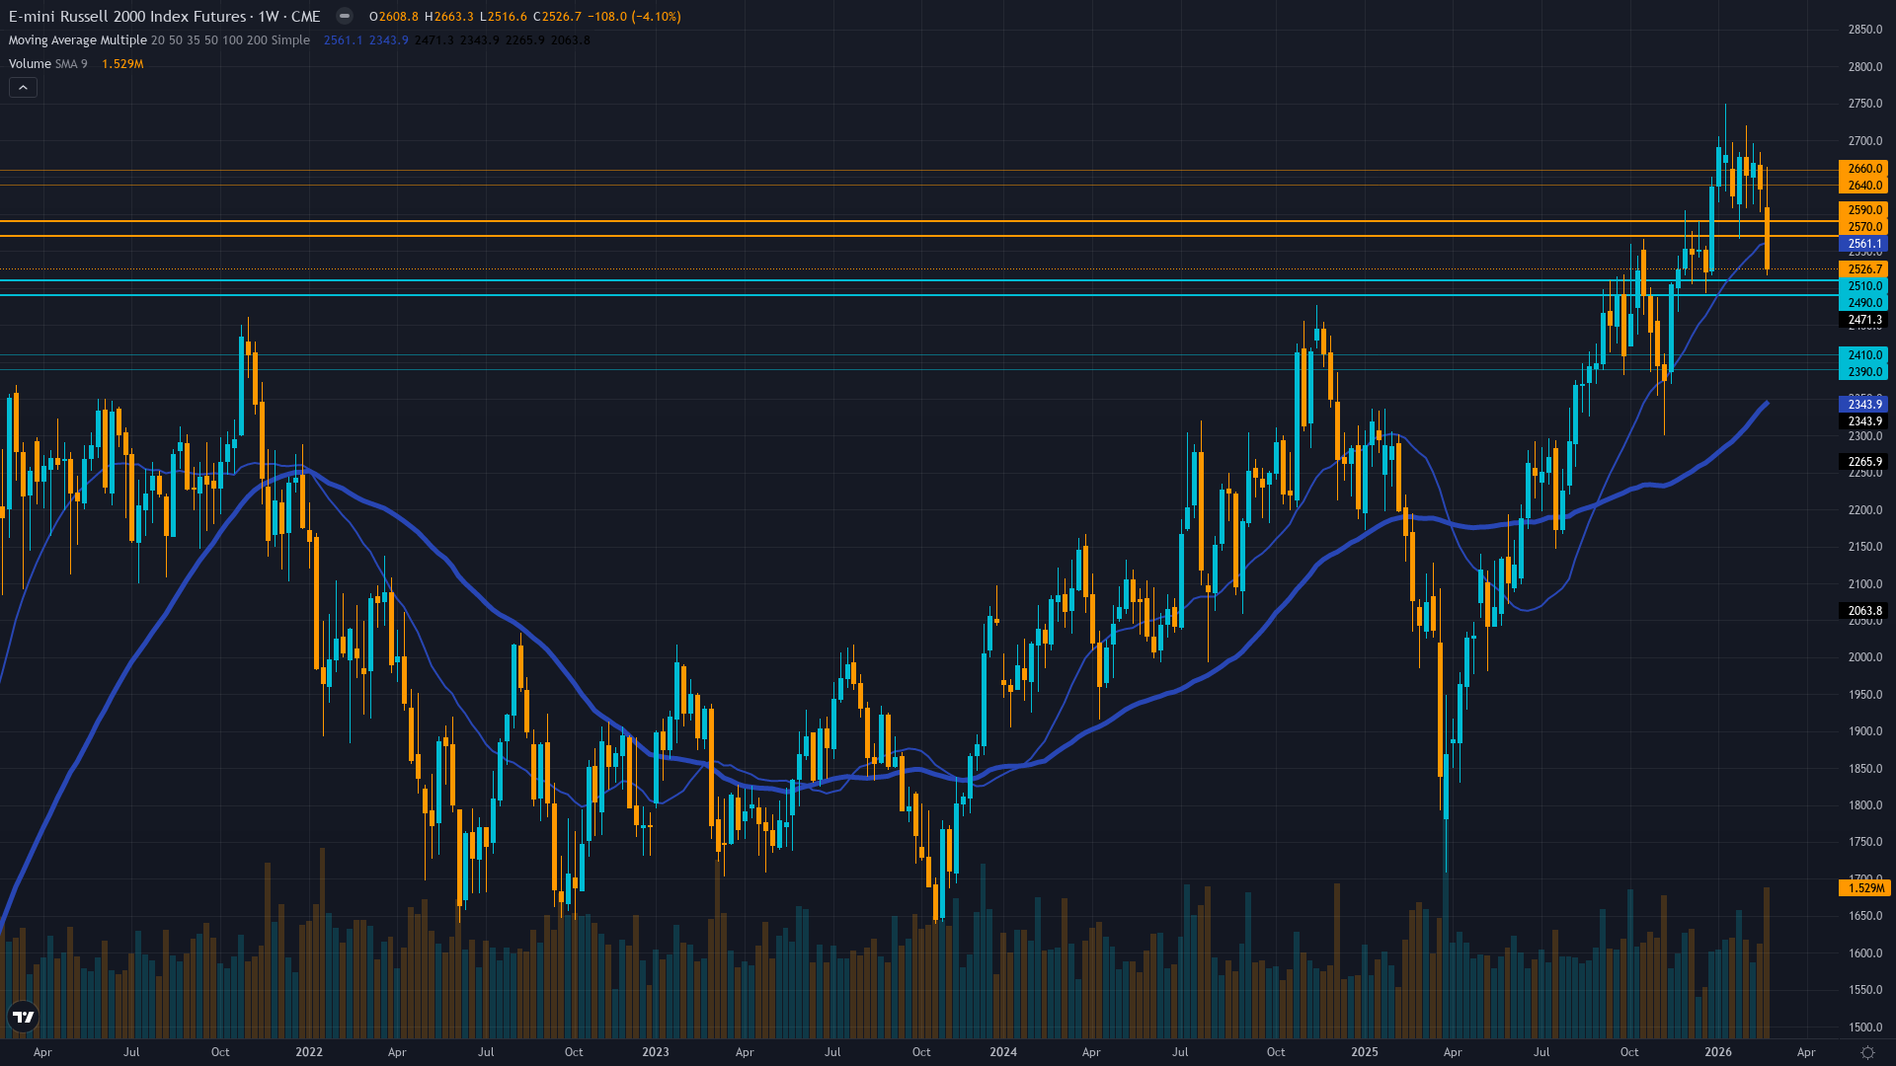Click the 2526.7 last price label
The width and height of the screenshot is (1896, 1066).
pyautogui.click(x=1864, y=269)
